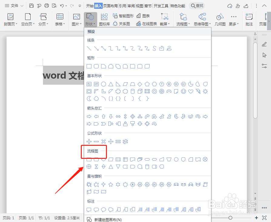
Task: Click the right sidebar selection cursor icon
Action: click(x=264, y=55)
